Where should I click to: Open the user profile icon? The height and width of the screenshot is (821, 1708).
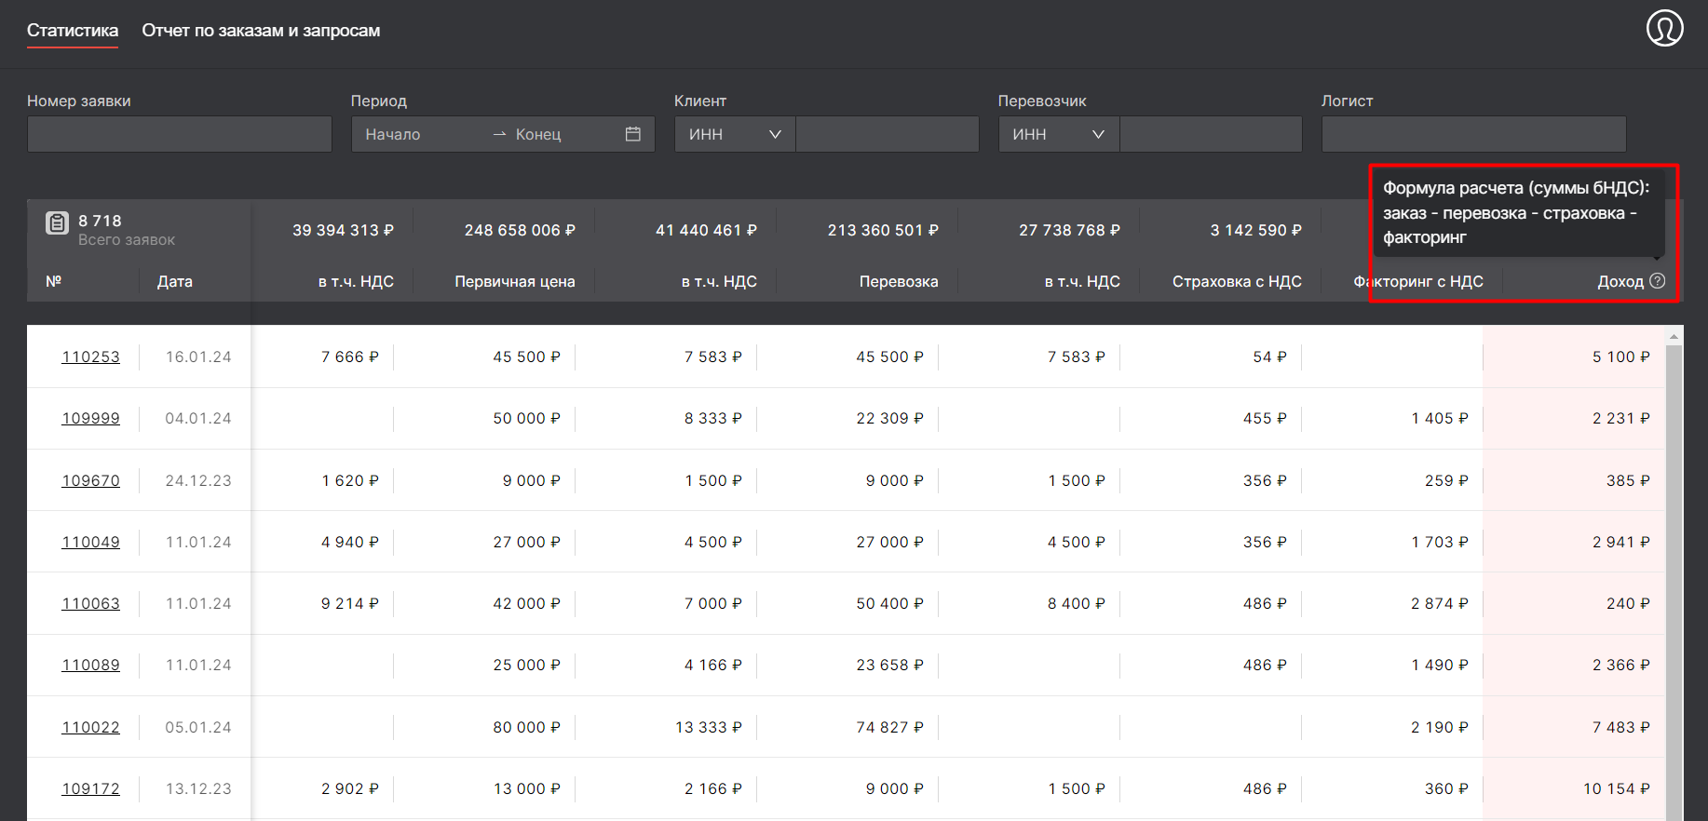(1664, 28)
